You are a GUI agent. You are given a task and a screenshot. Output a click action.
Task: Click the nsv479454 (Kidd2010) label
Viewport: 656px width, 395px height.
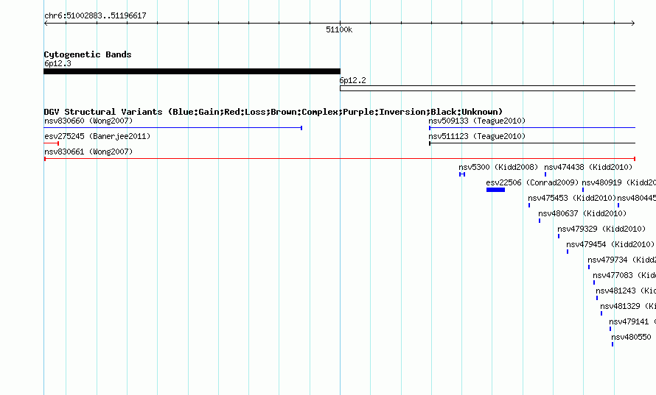(610, 245)
